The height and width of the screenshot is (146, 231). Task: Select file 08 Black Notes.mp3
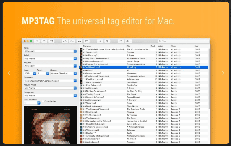144,106
